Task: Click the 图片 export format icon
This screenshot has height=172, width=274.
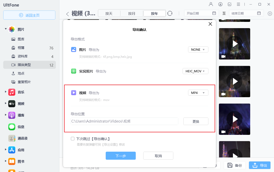Action: (x=74, y=49)
